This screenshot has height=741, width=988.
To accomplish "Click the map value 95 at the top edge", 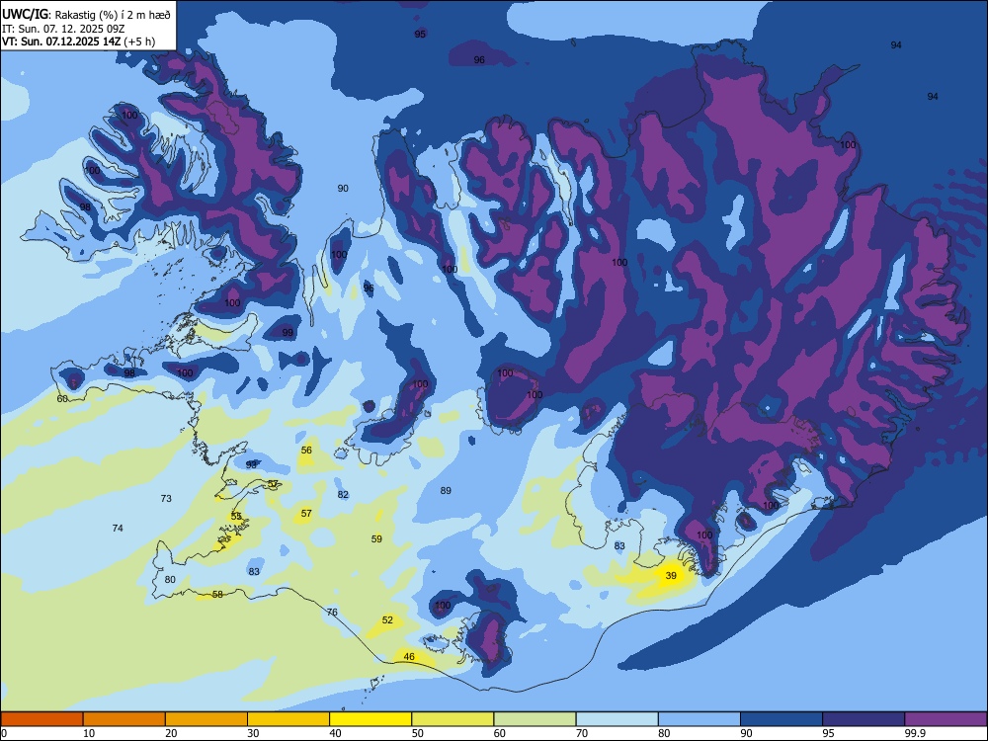I will [420, 34].
